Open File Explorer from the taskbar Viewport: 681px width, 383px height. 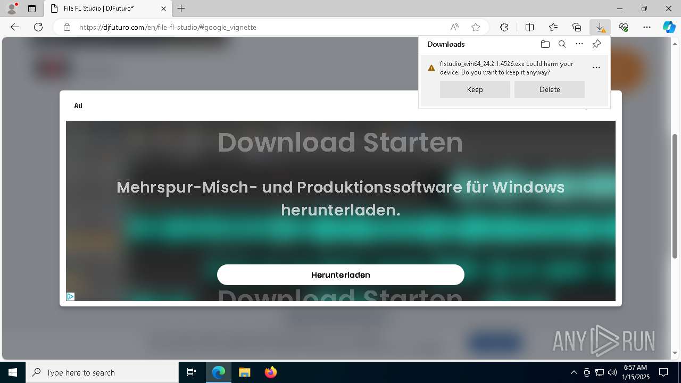tap(244, 372)
